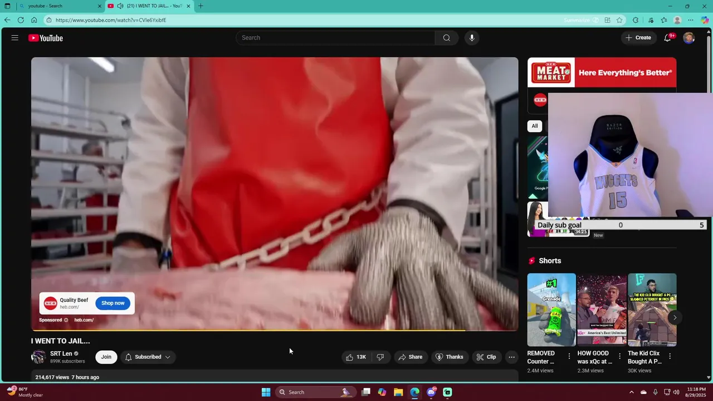Add this page to favorites star
This screenshot has width=713, height=401.
(x=619, y=20)
